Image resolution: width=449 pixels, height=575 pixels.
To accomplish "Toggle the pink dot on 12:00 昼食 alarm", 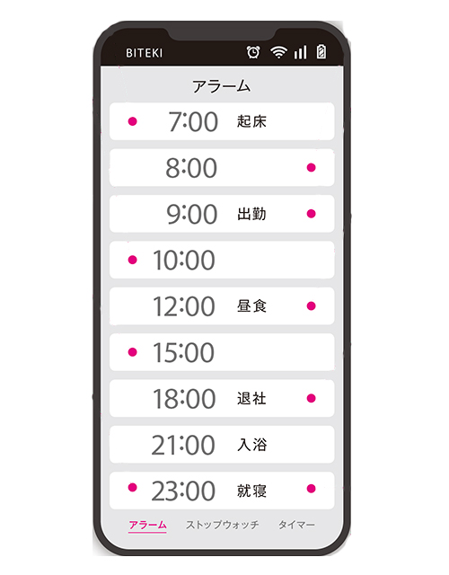I will click(x=312, y=305).
